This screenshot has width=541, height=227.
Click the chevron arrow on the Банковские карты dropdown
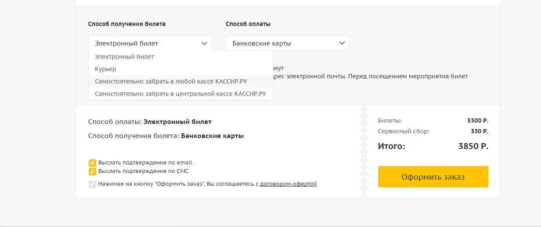coord(341,43)
